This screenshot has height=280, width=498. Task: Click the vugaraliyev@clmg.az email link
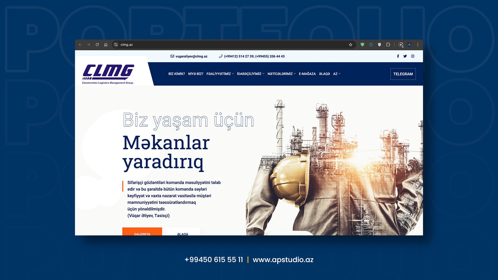click(191, 56)
